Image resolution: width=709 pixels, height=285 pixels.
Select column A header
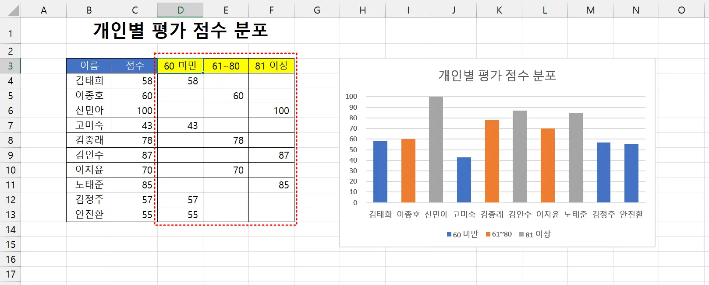(43, 10)
